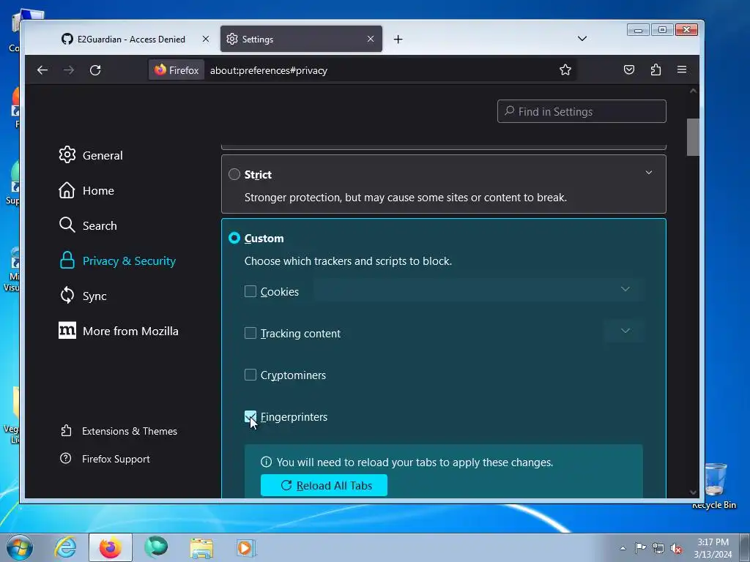The height and width of the screenshot is (562, 750).
Task: Show hidden system tray icons
Action: (x=623, y=548)
